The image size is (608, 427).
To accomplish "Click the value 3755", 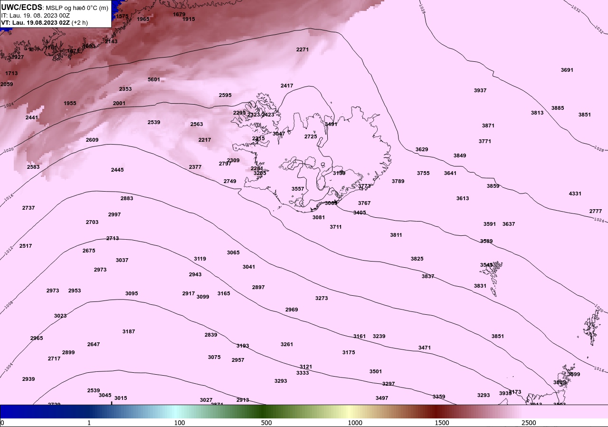I will point(423,173).
